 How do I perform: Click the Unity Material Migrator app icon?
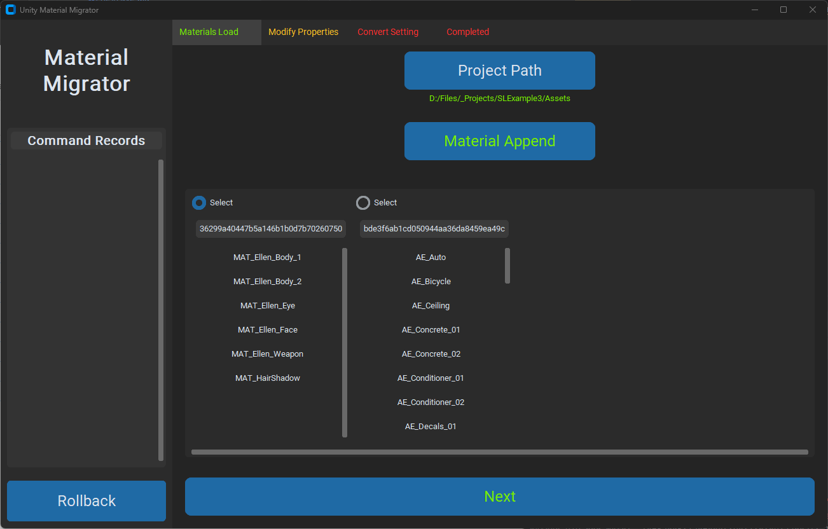(x=10, y=10)
